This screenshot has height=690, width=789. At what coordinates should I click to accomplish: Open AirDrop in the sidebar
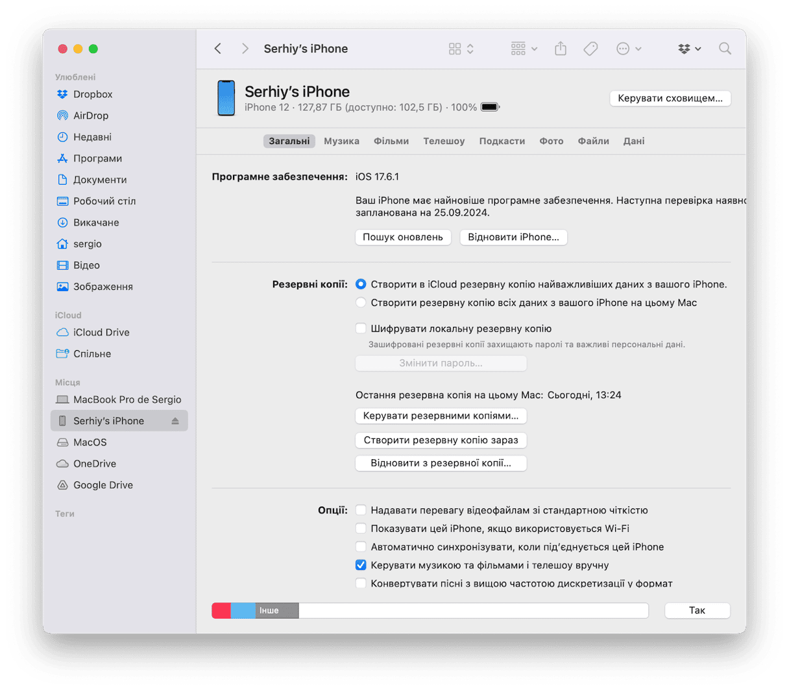[x=119, y=115]
